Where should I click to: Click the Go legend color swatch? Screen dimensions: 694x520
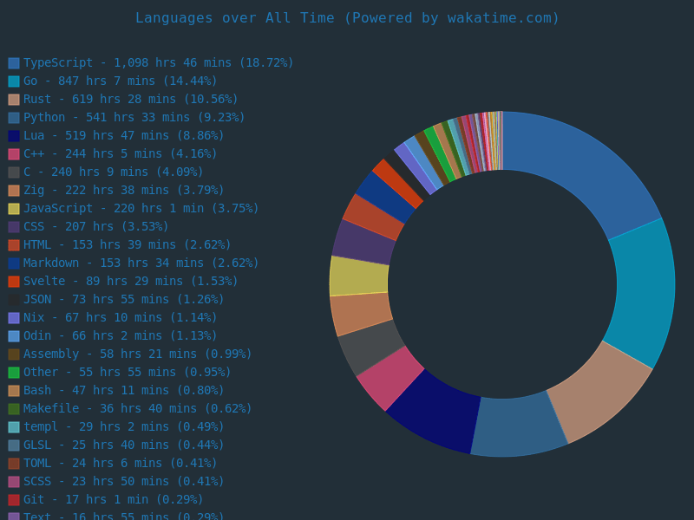(14, 81)
